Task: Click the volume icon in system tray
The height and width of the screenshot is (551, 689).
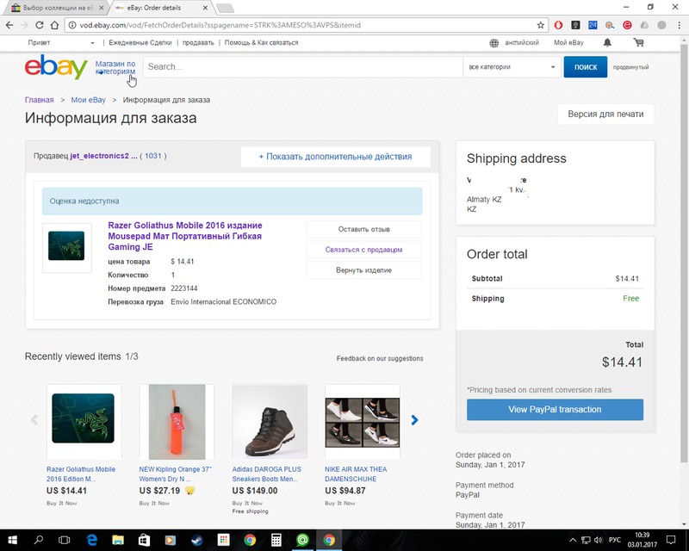Action: [599, 540]
